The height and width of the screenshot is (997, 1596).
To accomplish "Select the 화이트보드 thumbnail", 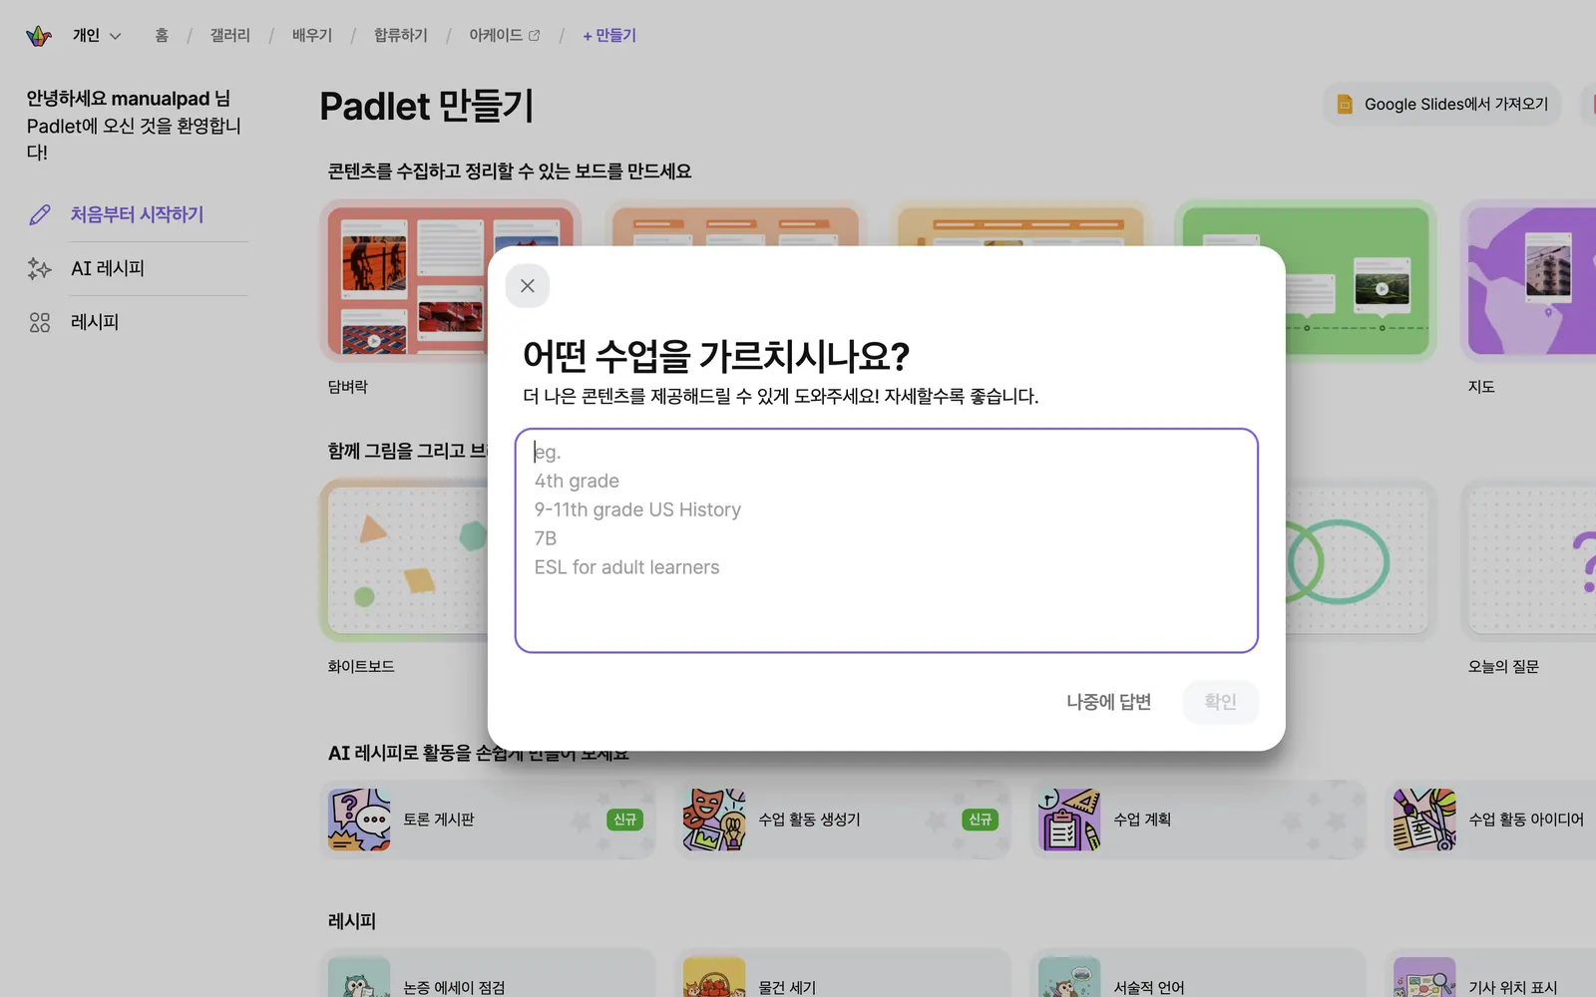I will click(403, 560).
